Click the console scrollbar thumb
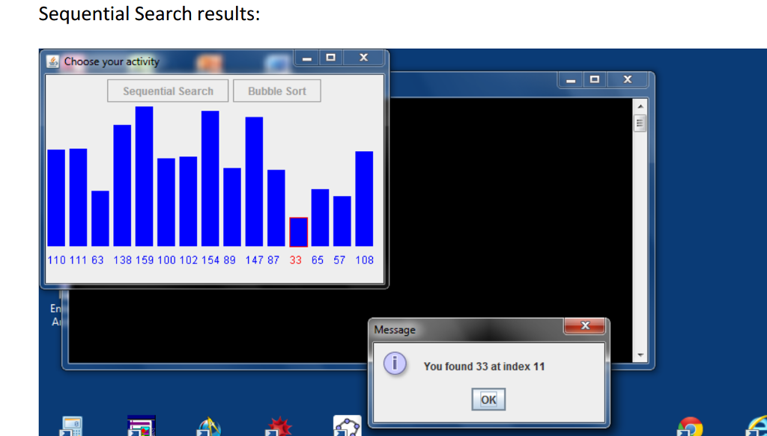 pos(640,123)
